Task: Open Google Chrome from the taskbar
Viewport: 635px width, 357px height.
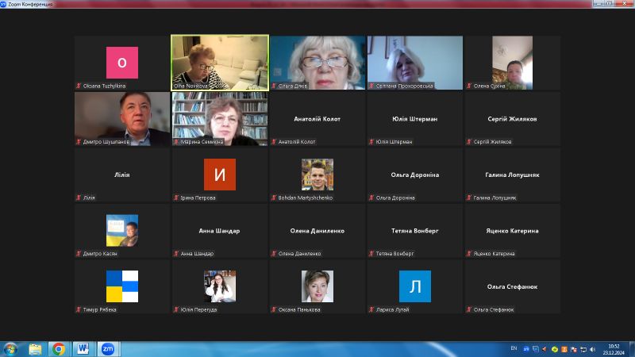Action: (59, 348)
